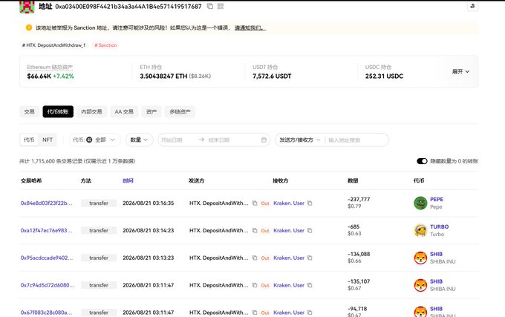
Task: Click SHIB logo in -134,088 row
Action: pos(420,258)
